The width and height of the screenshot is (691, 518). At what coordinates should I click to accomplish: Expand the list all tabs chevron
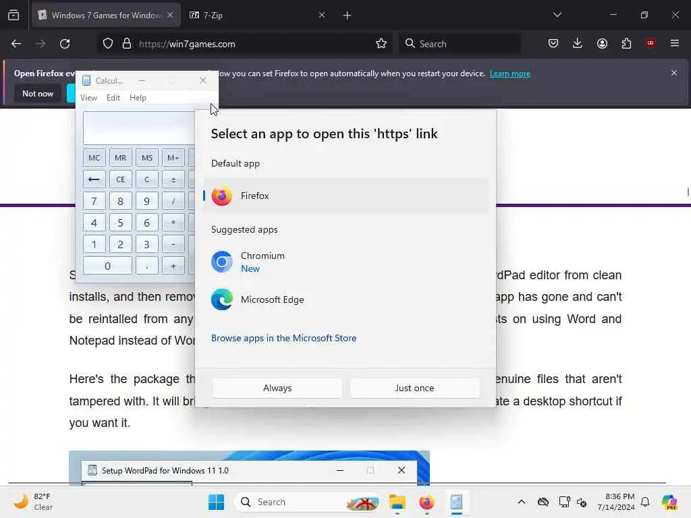coord(557,15)
